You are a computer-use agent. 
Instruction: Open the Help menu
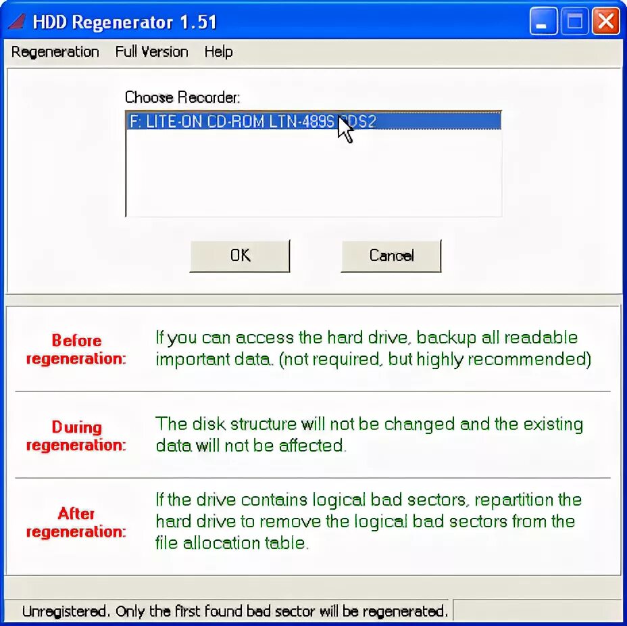coord(218,52)
